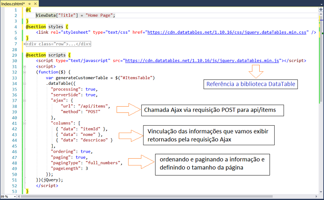Click the "text/javascript" attribute value on line 30
This screenshot has width=324, height=200.
(89, 60)
